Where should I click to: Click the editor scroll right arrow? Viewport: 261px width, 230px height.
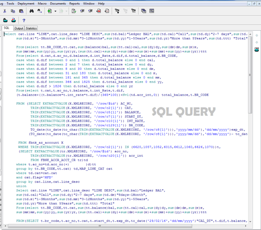click(x=246, y=226)
